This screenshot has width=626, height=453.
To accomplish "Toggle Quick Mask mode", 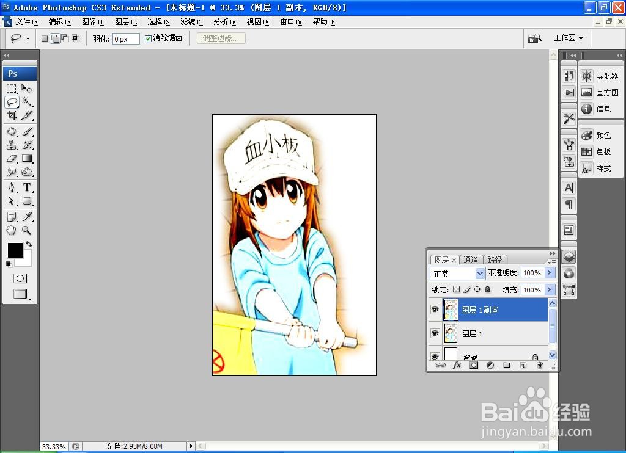I will [x=20, y=278].
